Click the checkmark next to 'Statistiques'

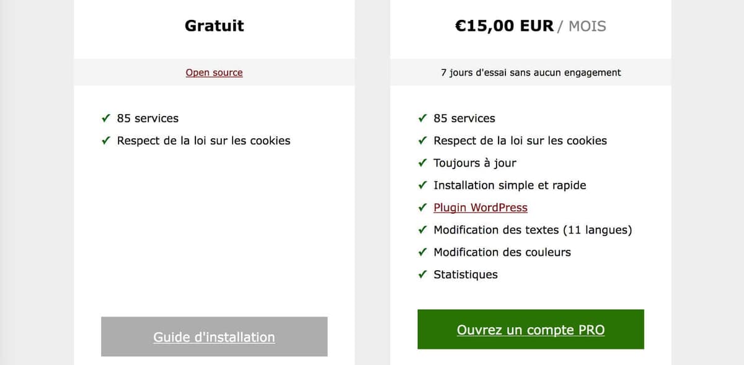tap(423, 275)
